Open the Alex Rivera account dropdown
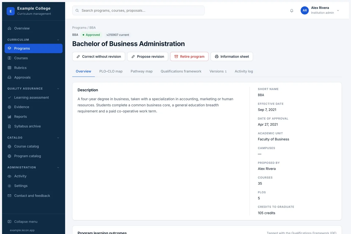 pos(338,10)
